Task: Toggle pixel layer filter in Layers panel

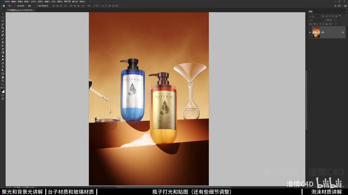Action: (322, 16)
